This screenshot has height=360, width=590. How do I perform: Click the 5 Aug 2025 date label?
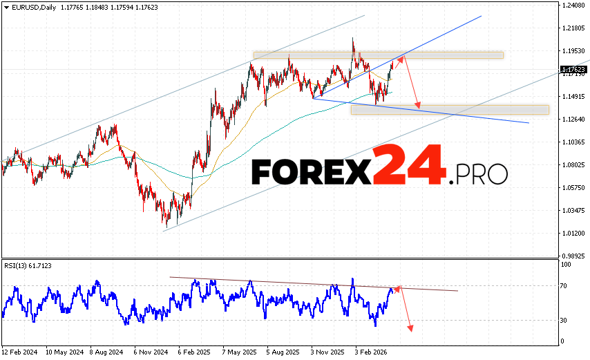[282, 352]
